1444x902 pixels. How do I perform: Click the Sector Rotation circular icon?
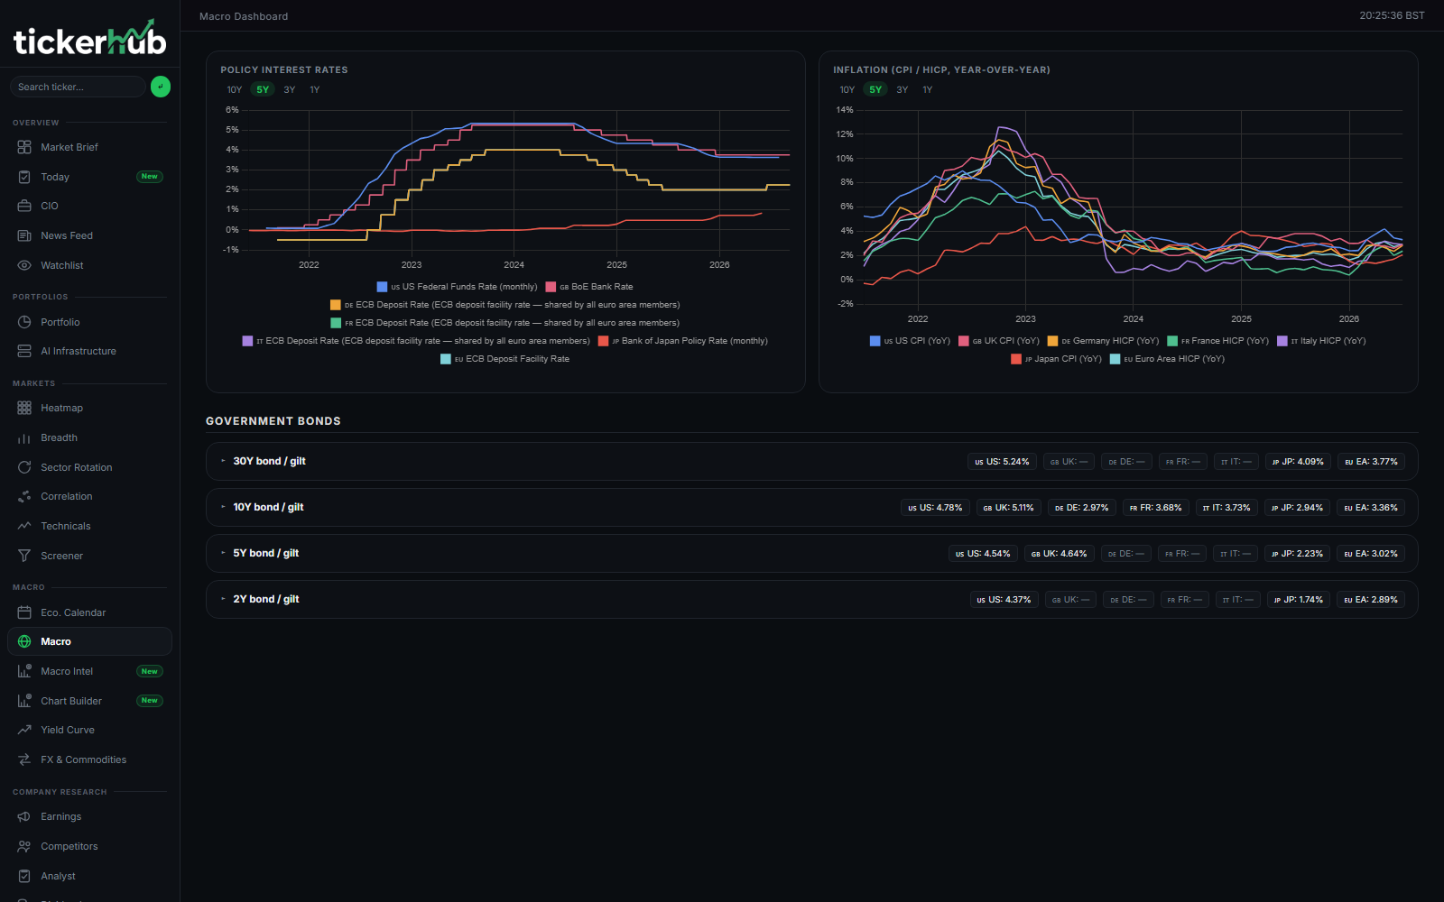coord(24,467)
